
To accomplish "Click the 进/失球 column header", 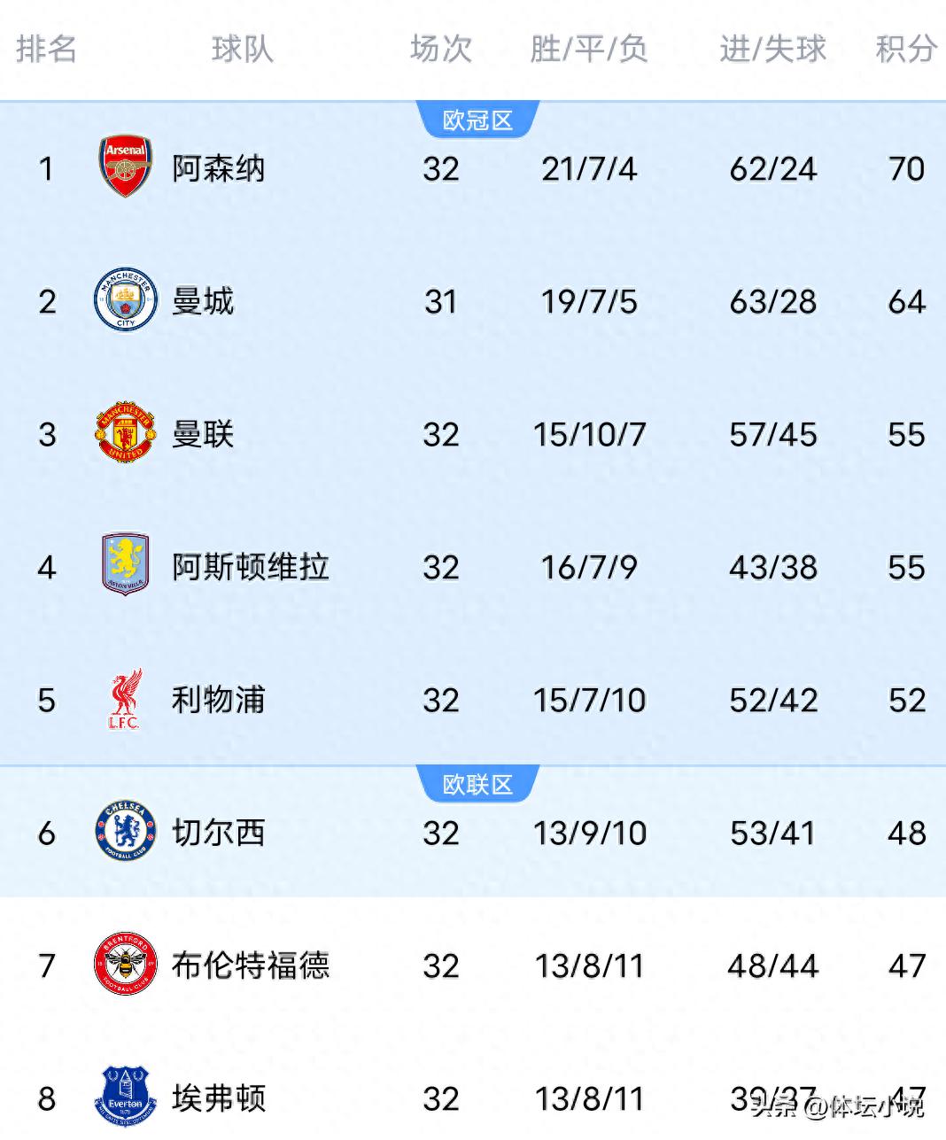I will (772, 50).
